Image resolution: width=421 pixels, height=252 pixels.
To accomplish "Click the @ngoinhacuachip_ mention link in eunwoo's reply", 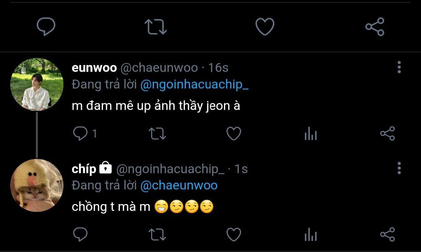I will click(x=194, y=85).
